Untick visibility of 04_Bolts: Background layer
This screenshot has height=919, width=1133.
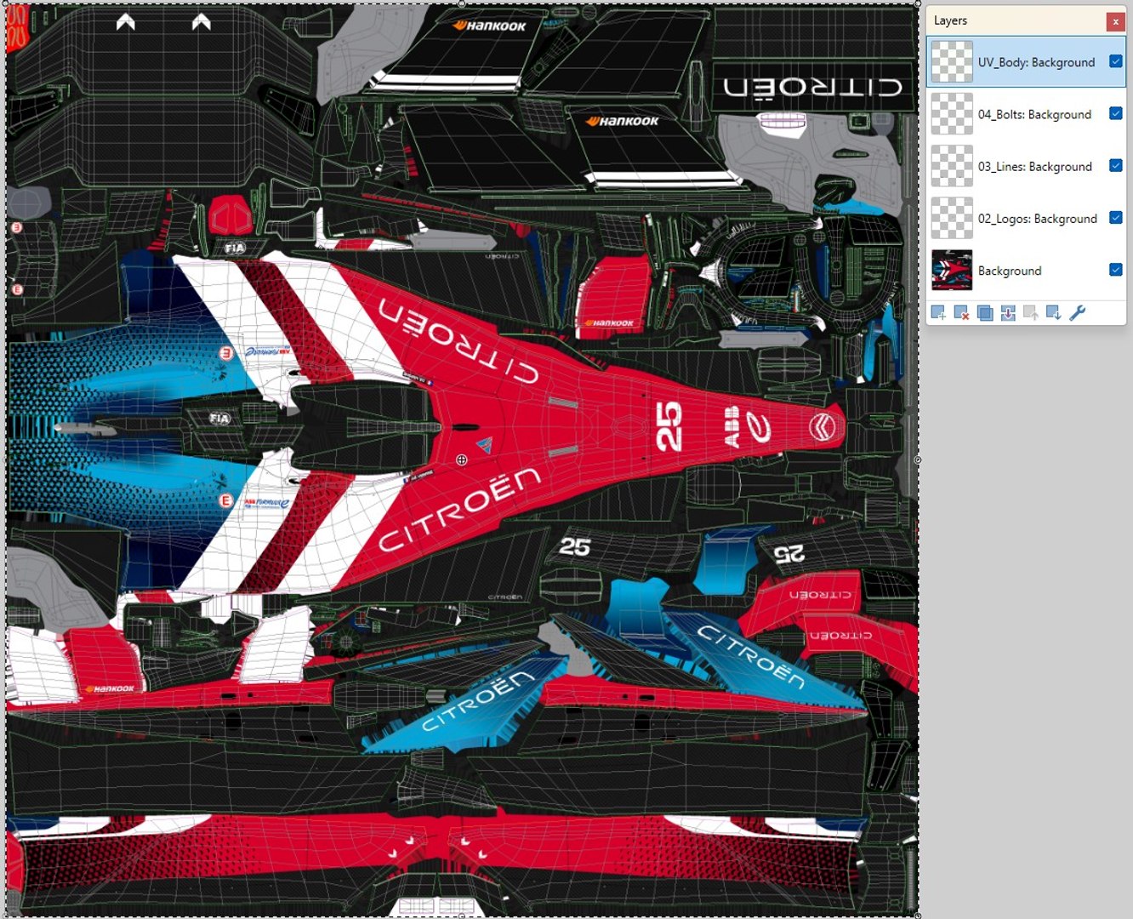(1116, 113)
